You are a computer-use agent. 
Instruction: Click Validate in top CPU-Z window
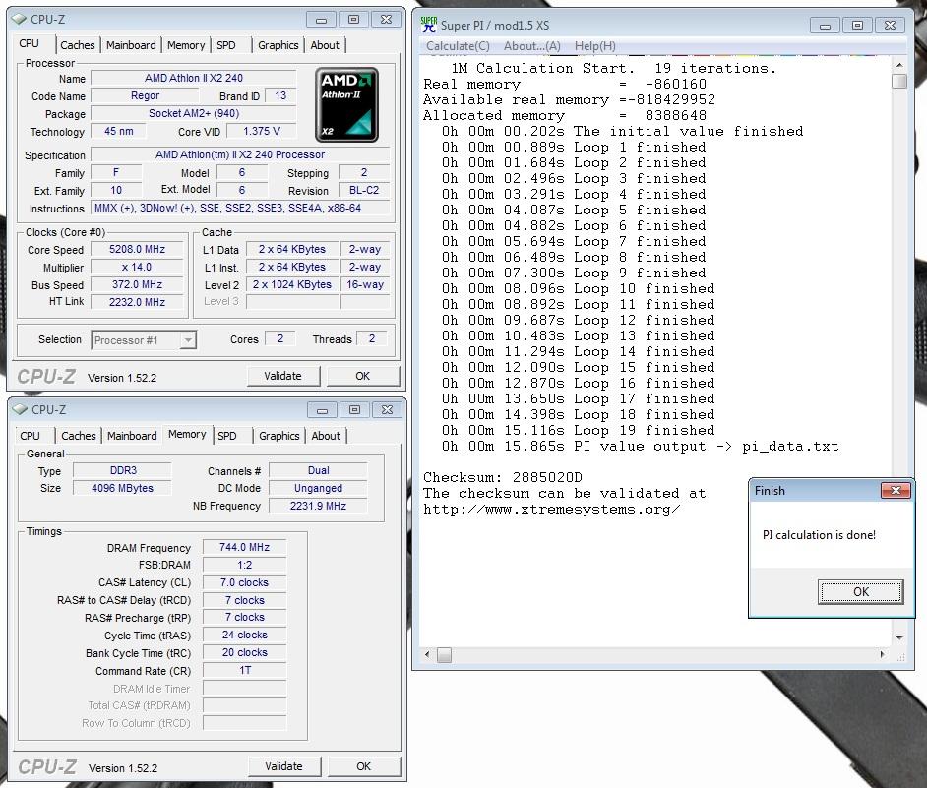tap(282, 376)
